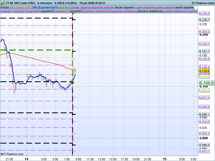Click the 15 date marker on time axis
This screenshot has height=161, width=215.
[165, 159]
